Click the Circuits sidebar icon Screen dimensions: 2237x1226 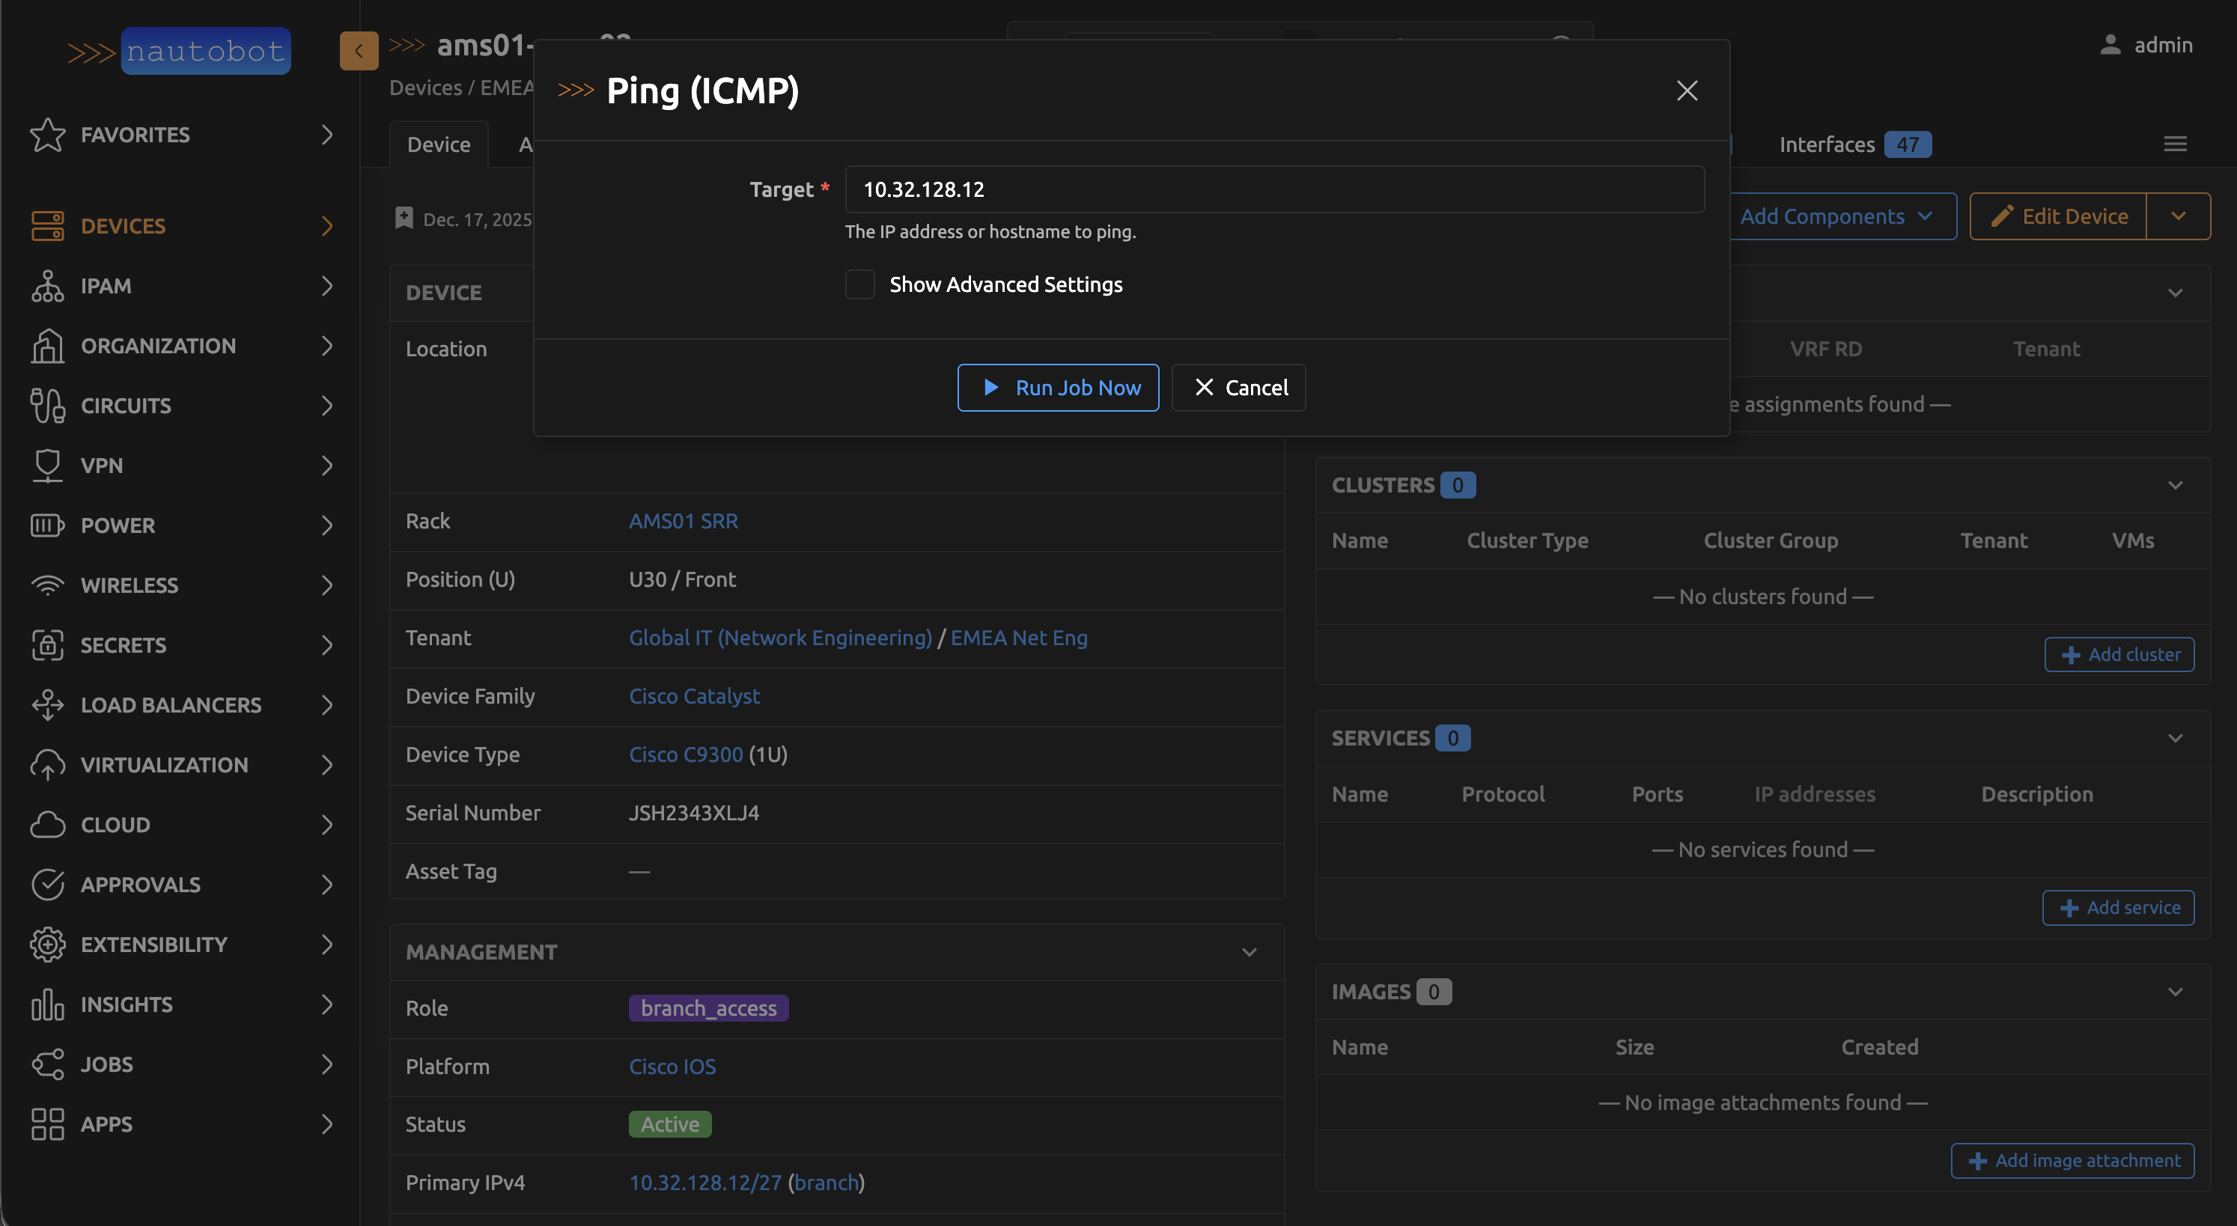pyautogui.click(x=47, y=406)
